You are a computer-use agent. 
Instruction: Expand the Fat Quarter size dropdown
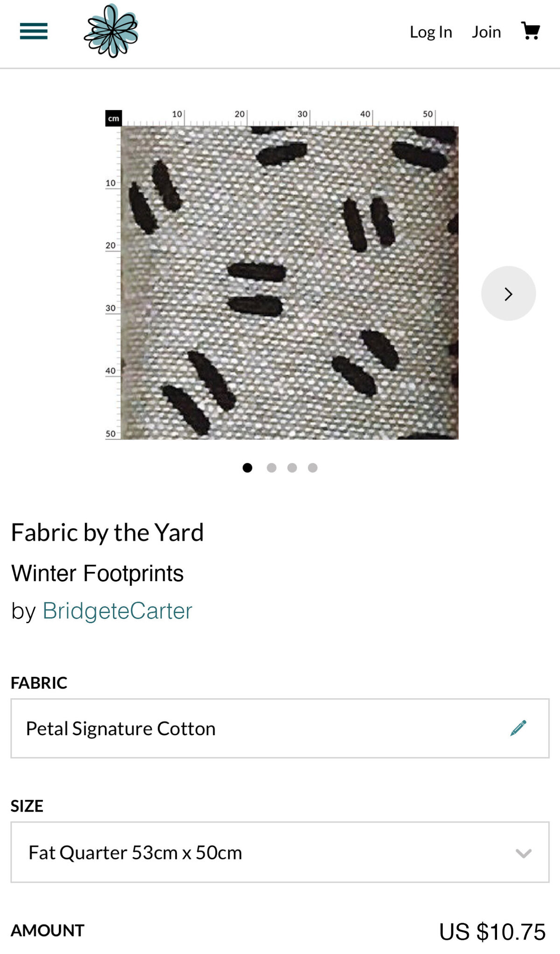(x=280, y=852)
